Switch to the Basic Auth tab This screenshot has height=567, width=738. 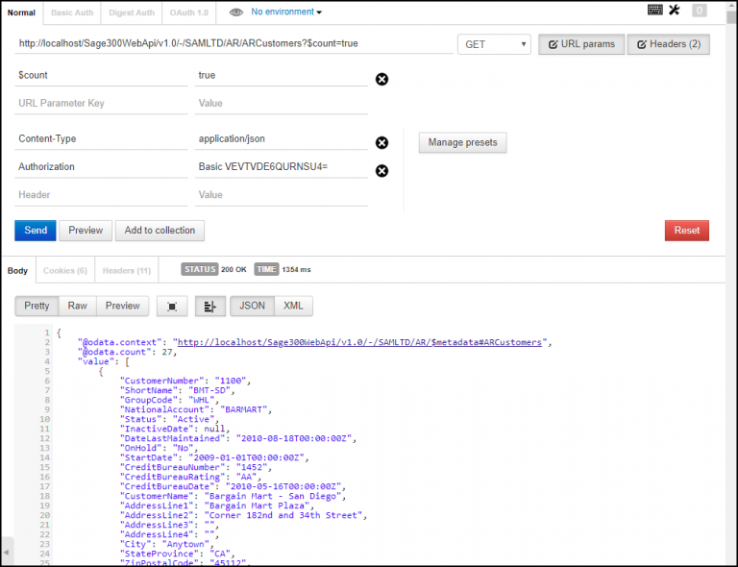point(72,12)
